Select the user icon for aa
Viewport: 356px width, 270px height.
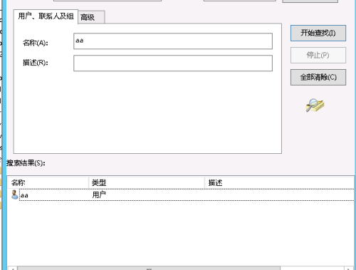tap(14, 194)
